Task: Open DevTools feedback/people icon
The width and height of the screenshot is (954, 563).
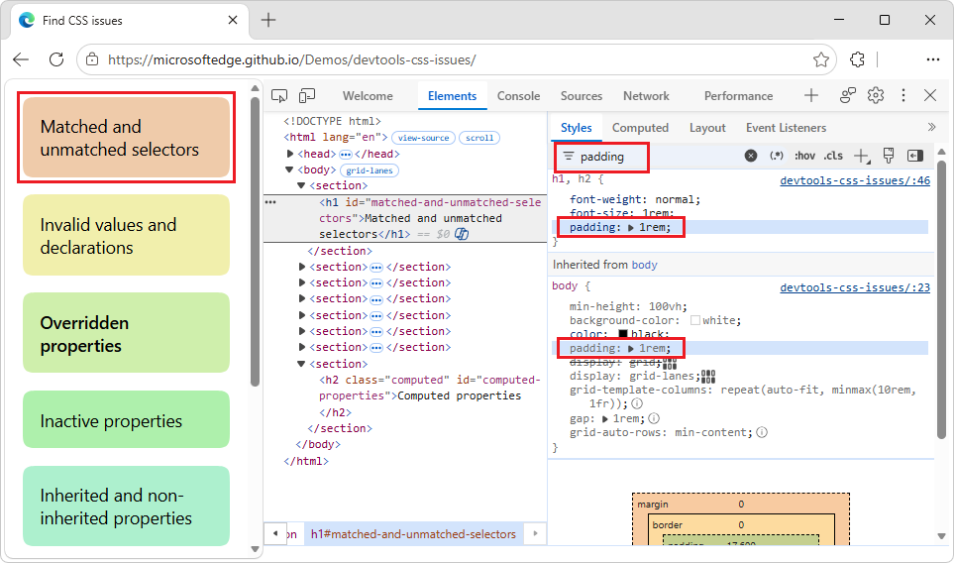Action: 848,95
